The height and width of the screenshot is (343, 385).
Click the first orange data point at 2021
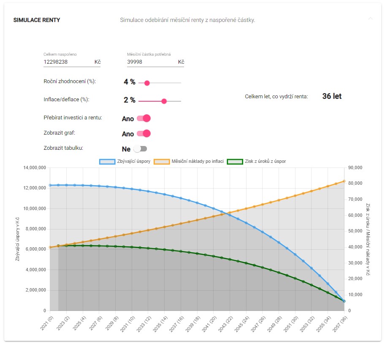pyautogui.click(x=50, y=247)
